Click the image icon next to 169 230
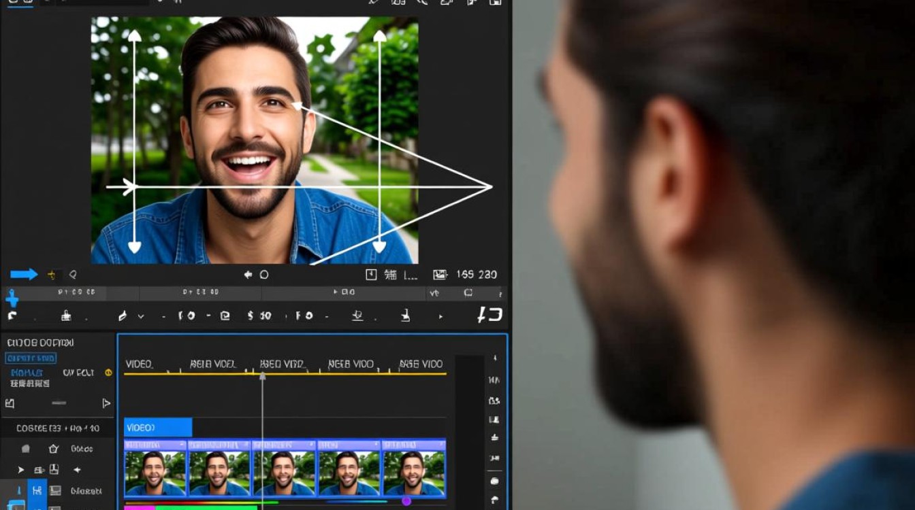 pos(440,275)
